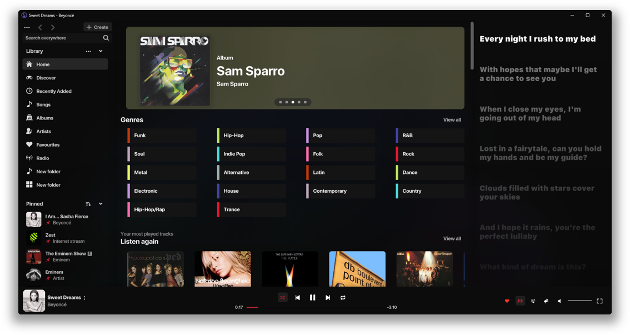630x335 pixels.
Task: Toggle the favourite heart for Sweet Dreams
Action: click(x=507, y=301)
